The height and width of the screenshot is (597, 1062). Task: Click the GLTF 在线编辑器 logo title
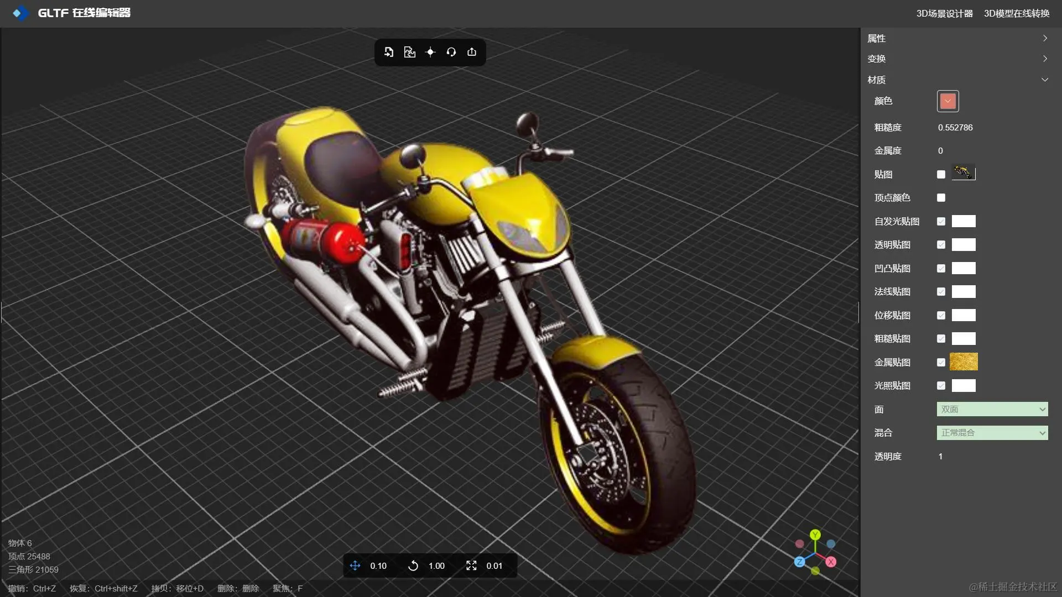tap(83, 13)
